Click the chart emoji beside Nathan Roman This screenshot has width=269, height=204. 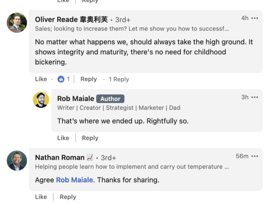click(x=90, y=158)
